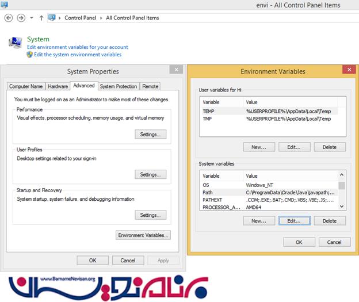The width and height of the screenshot is (359, 302).
Task: Click the system variables scrollbar thumb
Action: coord(342,185)
